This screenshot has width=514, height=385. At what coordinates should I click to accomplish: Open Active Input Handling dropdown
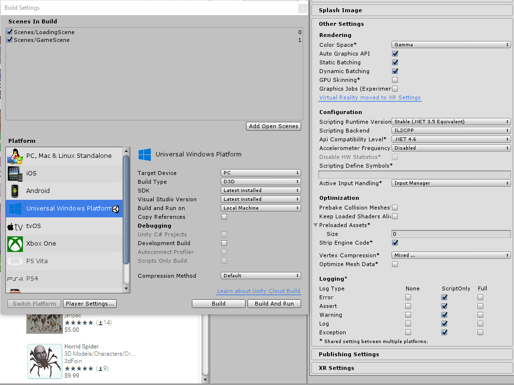click(451, 183)
